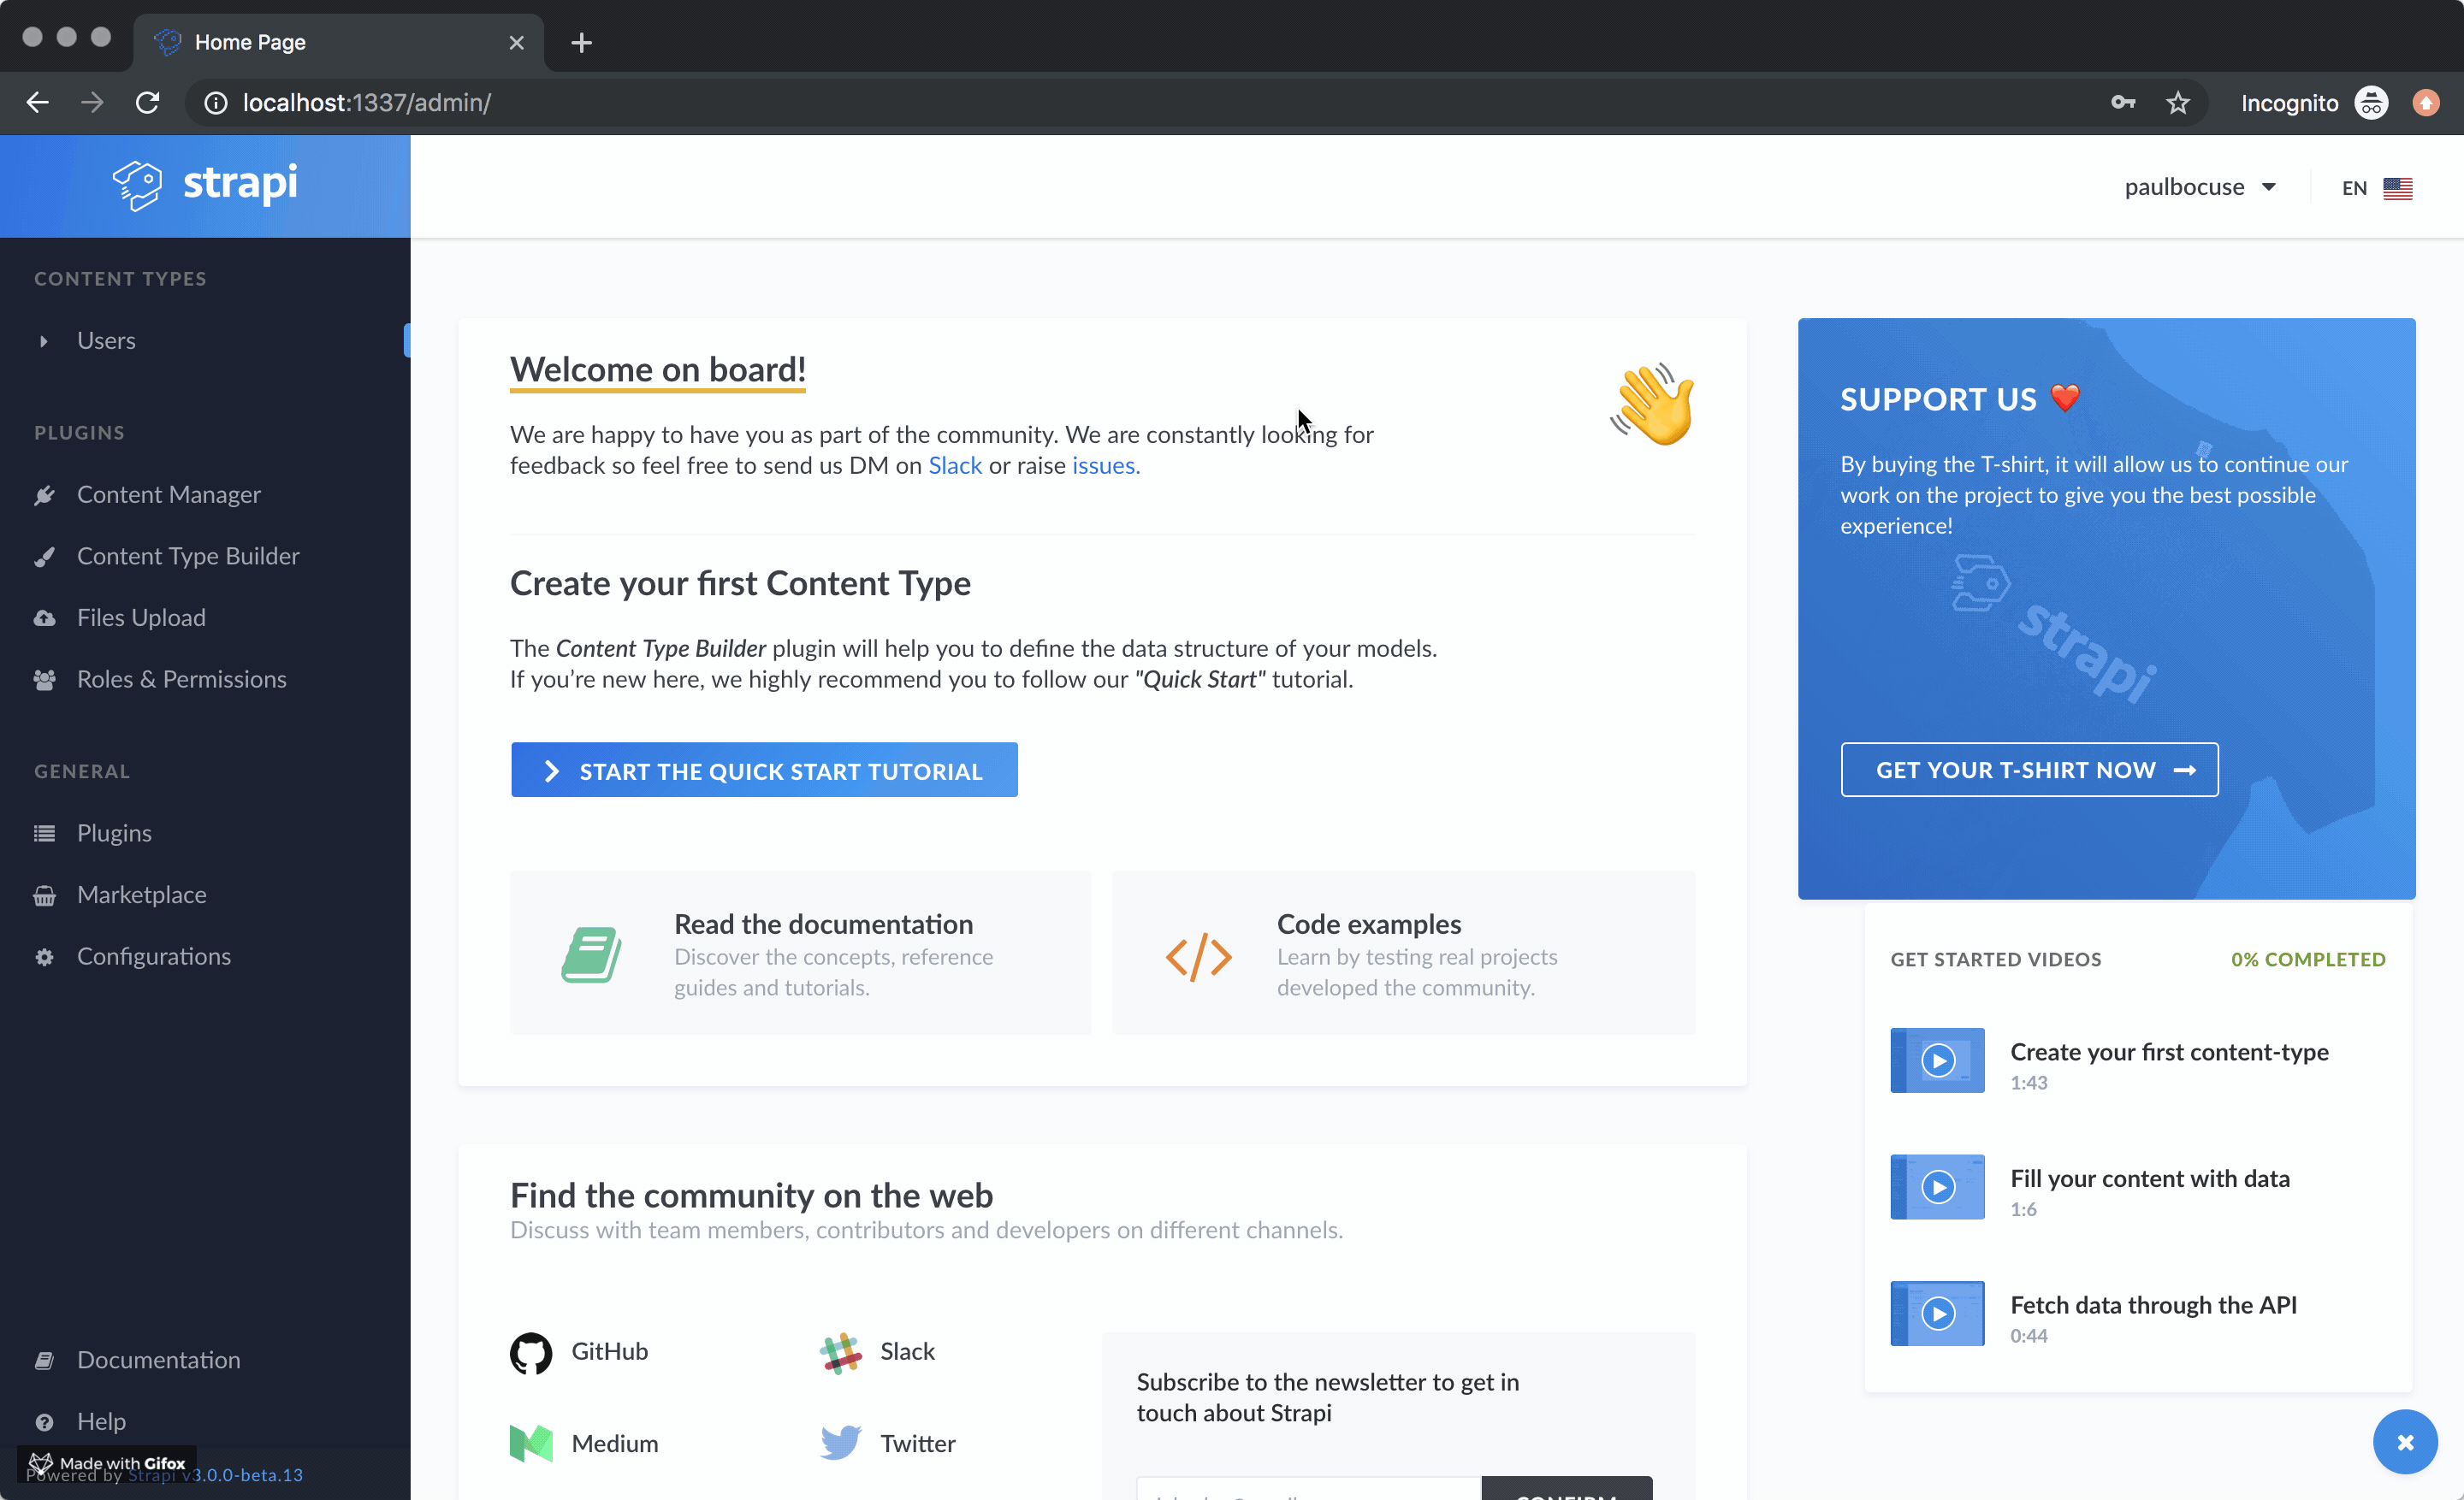
Task: Open the Documentation section
Action: click(158, 1359)
